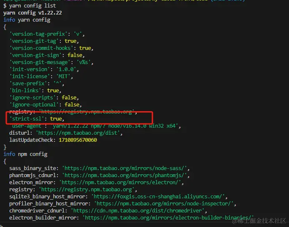The height and width of the screenshot is (227, 289).
Task: Select the chromedriver_cdnurl URL line
Action: pyautogui.click(x=108, y=211)
